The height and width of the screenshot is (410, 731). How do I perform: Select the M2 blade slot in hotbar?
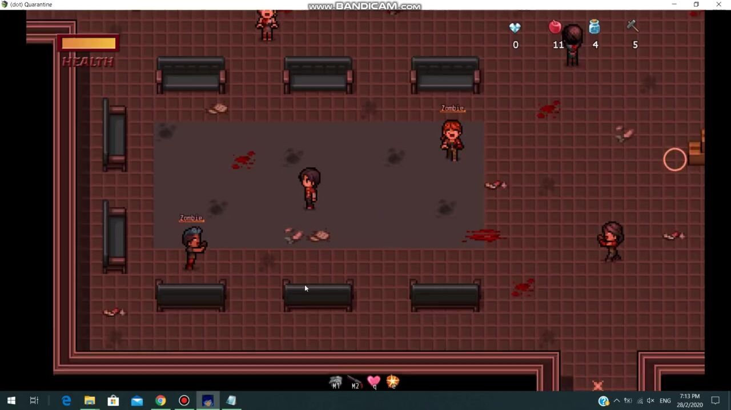tap(355, 382)
